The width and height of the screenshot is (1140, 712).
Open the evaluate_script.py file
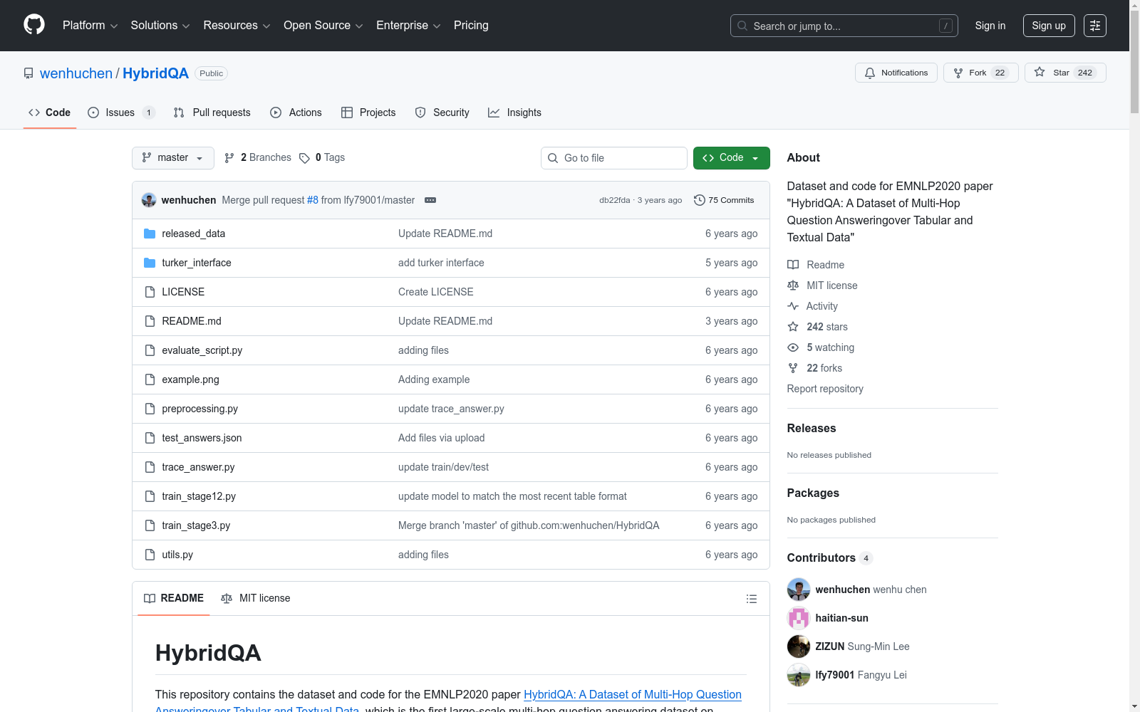tap(202, 350)
